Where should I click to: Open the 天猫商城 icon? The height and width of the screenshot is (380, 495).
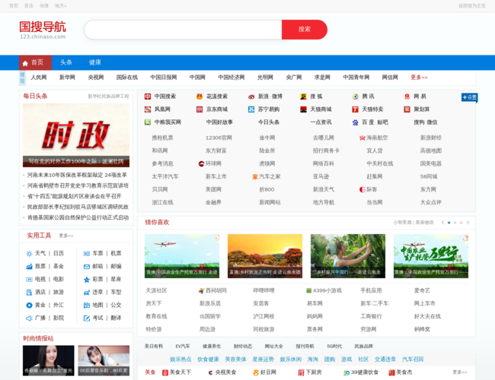[x=303, y=109]
